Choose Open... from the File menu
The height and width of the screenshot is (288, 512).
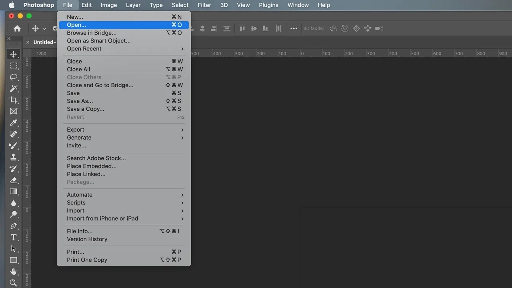point(124,25)
